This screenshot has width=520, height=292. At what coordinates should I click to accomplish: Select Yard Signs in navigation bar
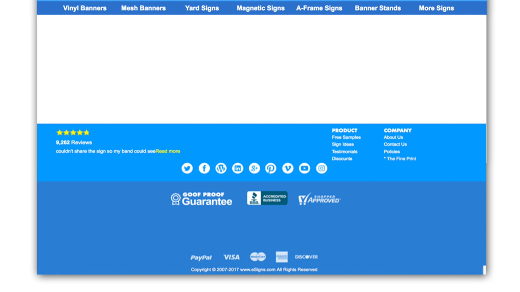(x=202, y=8)
